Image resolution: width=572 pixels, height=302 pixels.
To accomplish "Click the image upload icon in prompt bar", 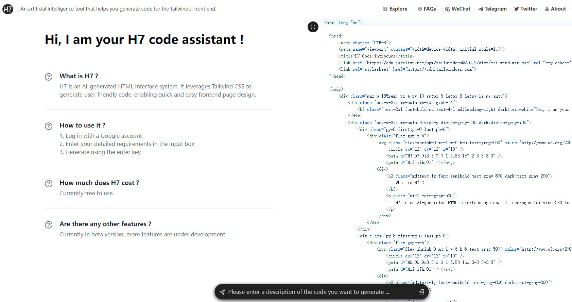I will click(421, 292).
